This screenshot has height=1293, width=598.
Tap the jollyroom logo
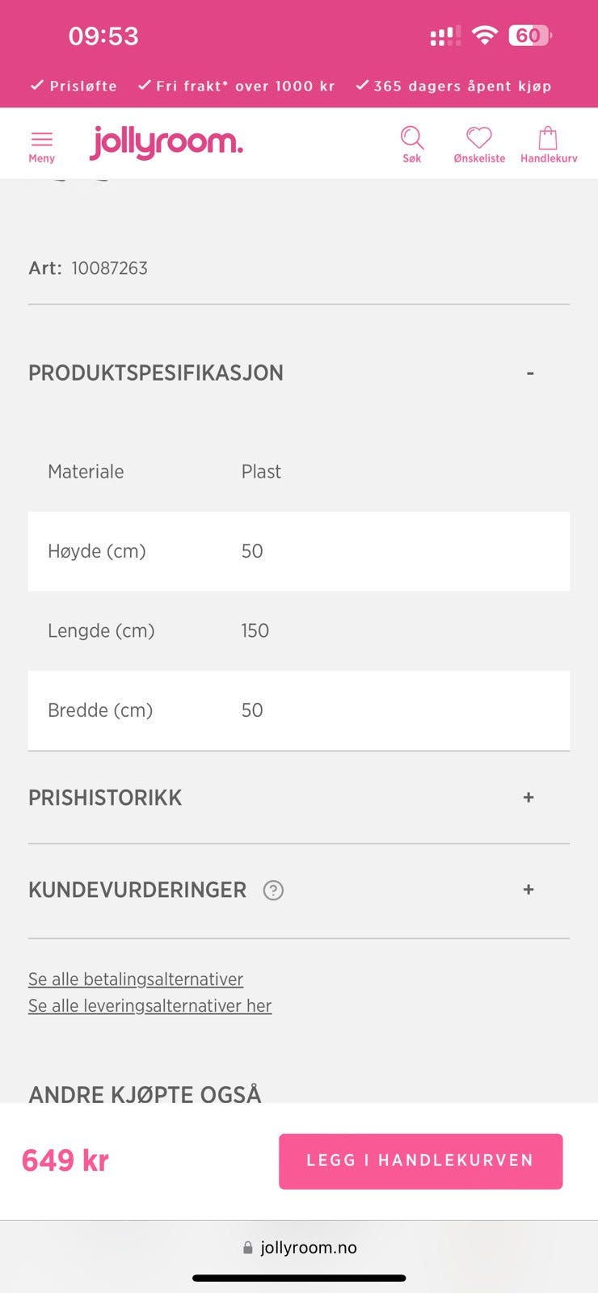pos(166,143)
